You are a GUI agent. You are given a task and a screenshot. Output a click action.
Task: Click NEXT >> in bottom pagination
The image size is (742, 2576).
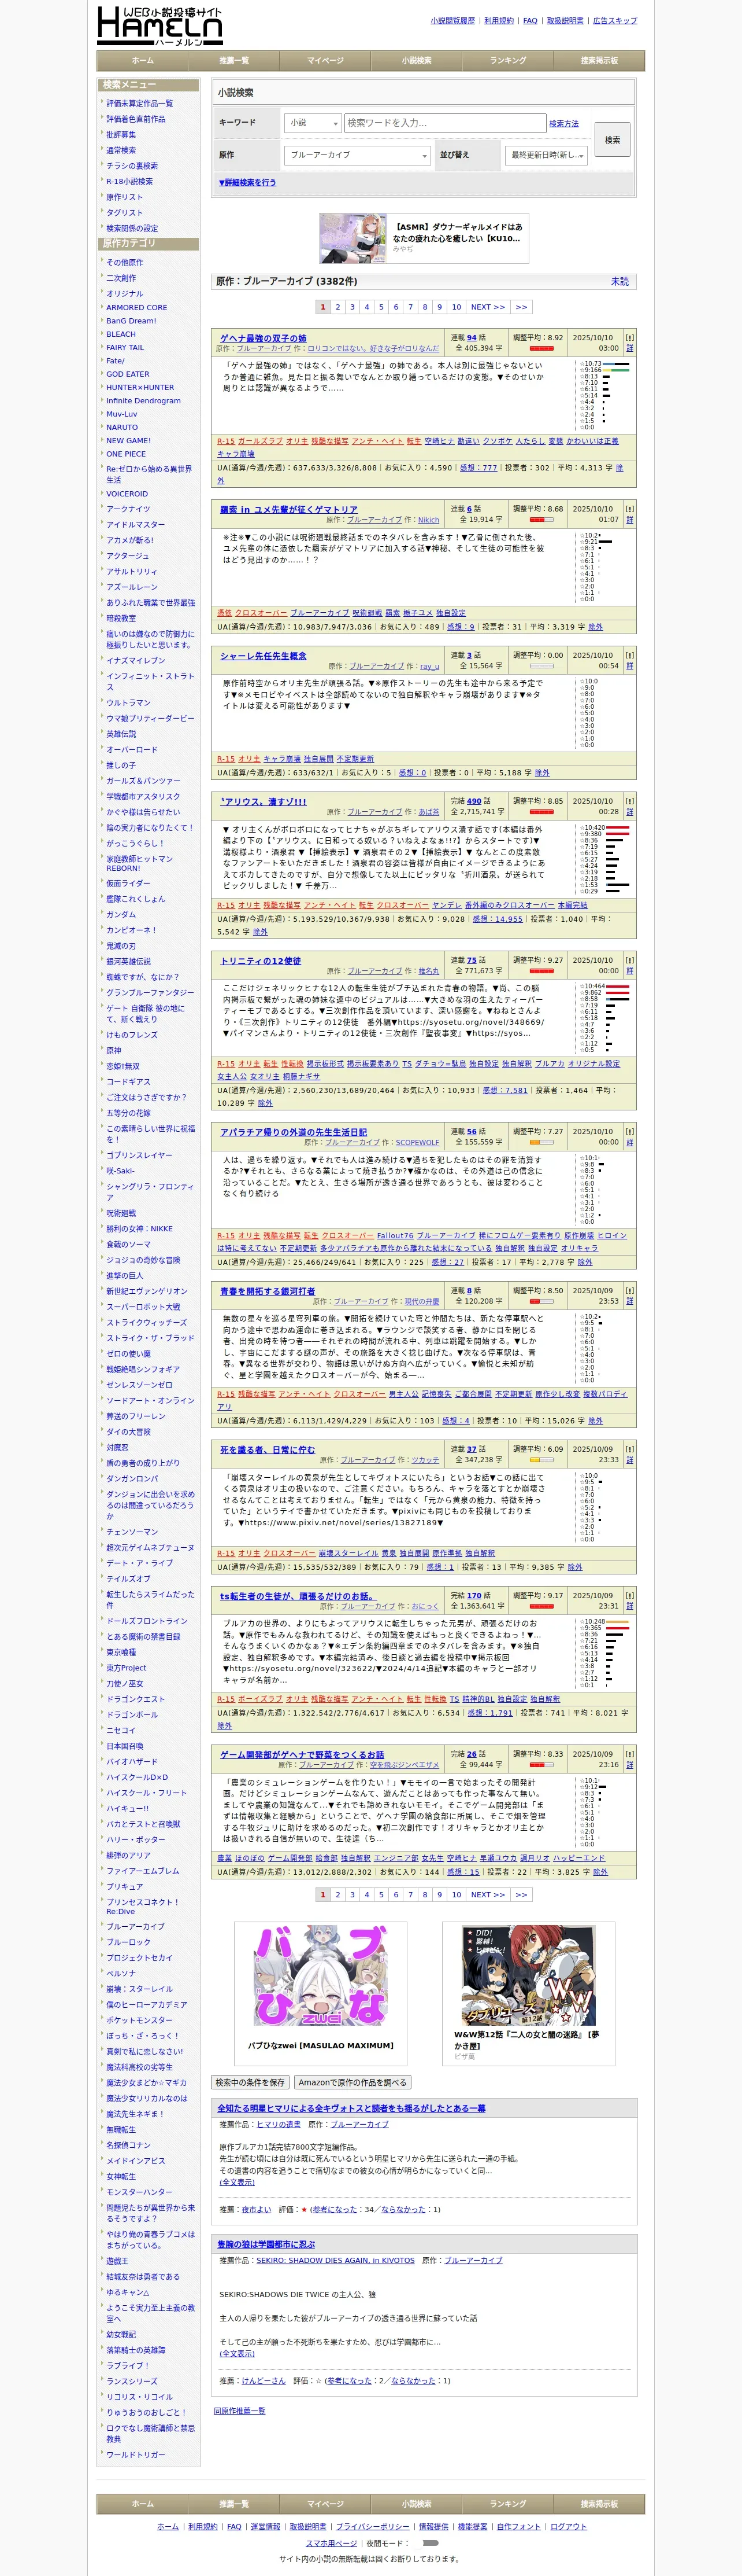(488, 1894)
